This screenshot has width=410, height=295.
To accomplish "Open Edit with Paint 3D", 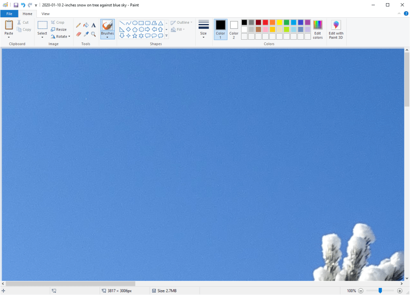I will pos(336,30).
